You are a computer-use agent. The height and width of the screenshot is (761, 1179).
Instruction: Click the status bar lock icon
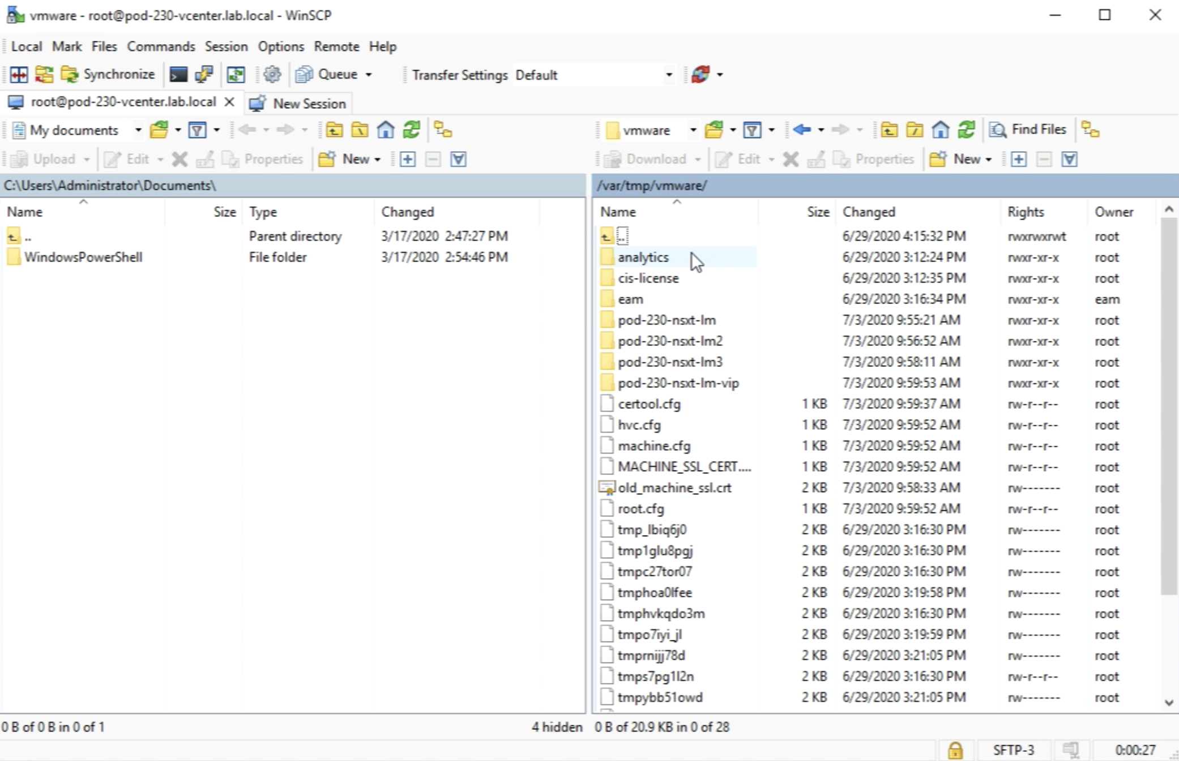click(x=955, y=750)
